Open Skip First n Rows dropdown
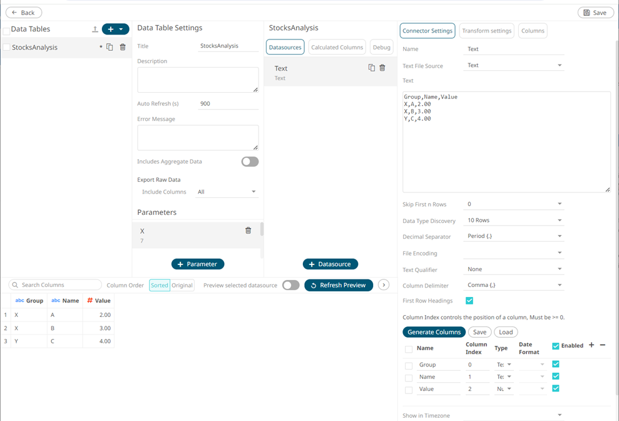619x421 pixels. (513, 204)
